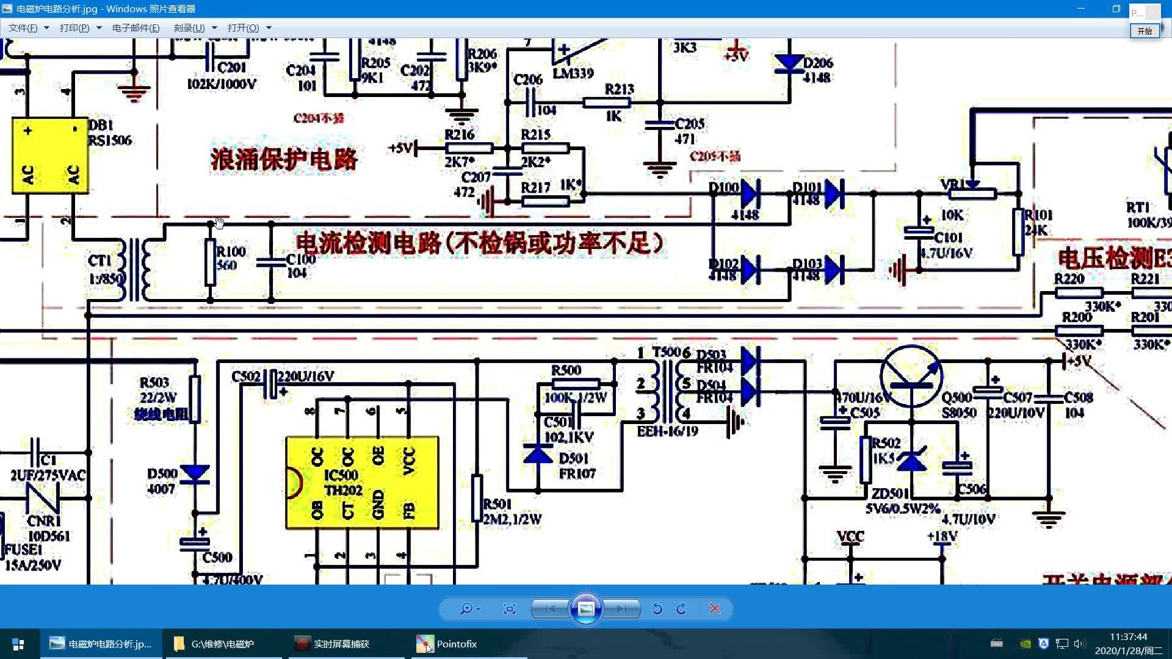Go to the previous photo
Screen dimensions: 1172x659
(550, 608)
